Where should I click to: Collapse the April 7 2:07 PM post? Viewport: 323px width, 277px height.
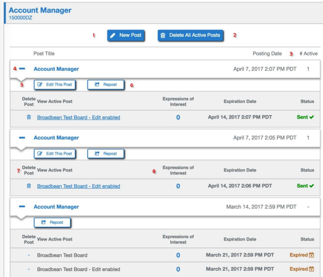pyautogui.click(x=22, y=69)
